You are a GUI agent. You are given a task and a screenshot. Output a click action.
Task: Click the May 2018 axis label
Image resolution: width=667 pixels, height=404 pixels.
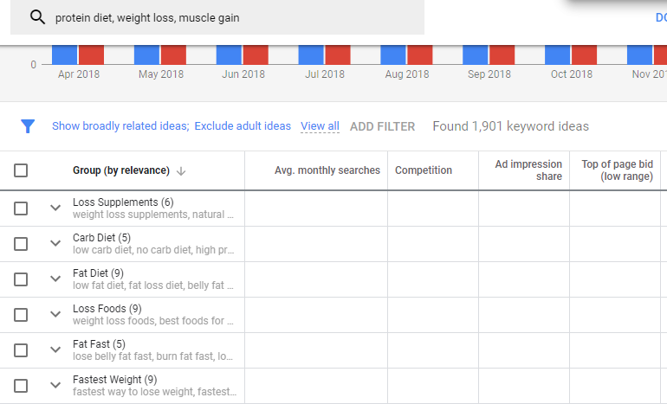[x=161, y=74]
